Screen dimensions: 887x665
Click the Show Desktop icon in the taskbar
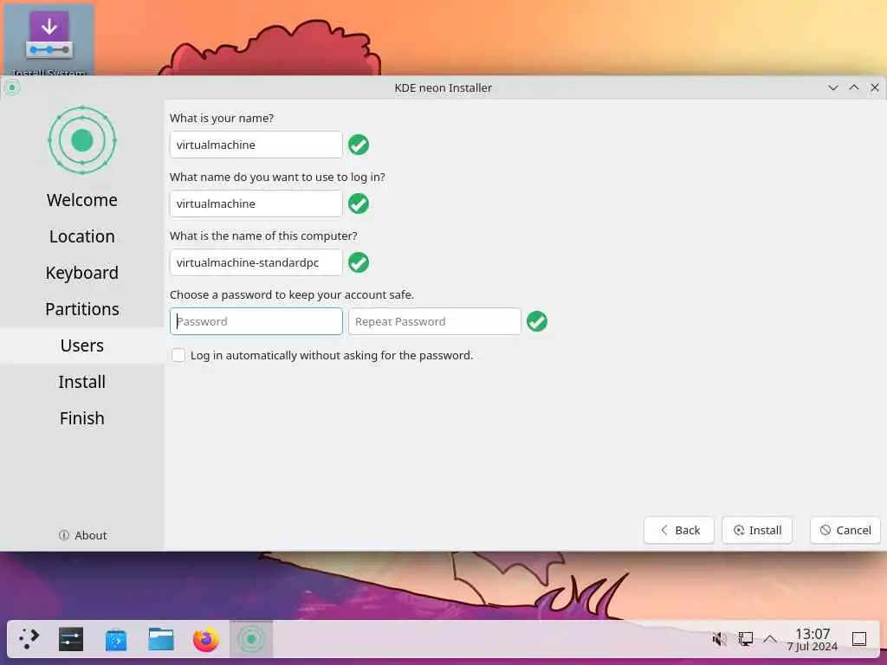point(859,639)
